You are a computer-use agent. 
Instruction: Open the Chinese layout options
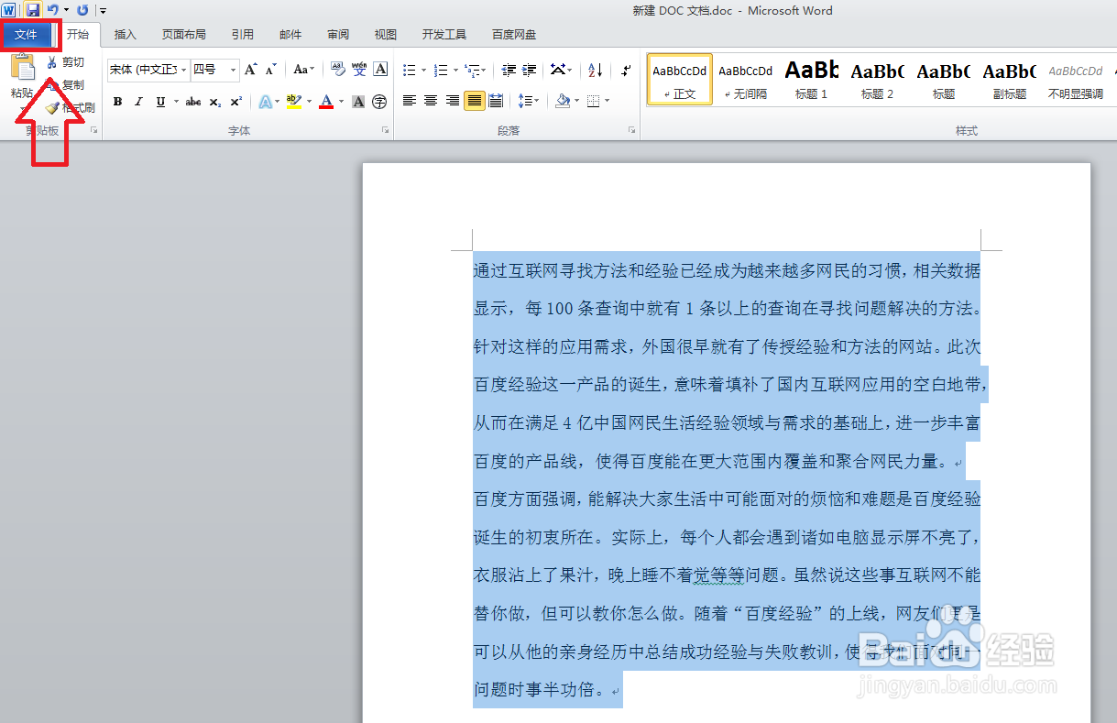pyautogui.click(x=561, y=70)
